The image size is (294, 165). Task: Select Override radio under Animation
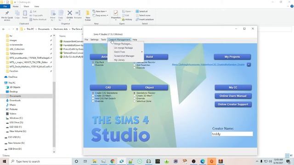[x=93, y=65]
